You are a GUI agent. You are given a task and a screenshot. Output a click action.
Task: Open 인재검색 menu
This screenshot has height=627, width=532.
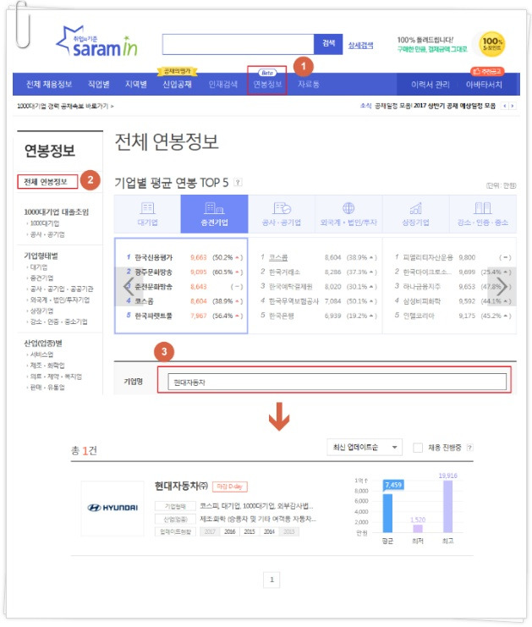(223, 85)
